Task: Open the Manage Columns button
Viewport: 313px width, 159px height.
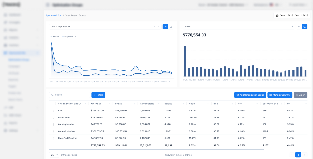Action: pyautogui.click(x=280, y=95)
